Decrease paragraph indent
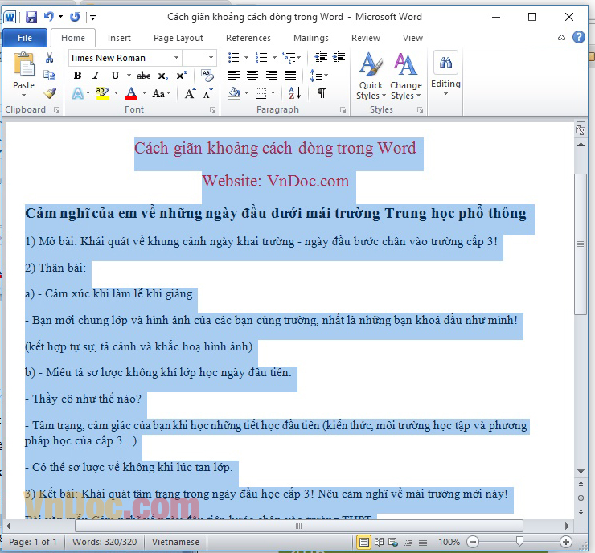Screen dimensions: 595x553 coord(321,58)
